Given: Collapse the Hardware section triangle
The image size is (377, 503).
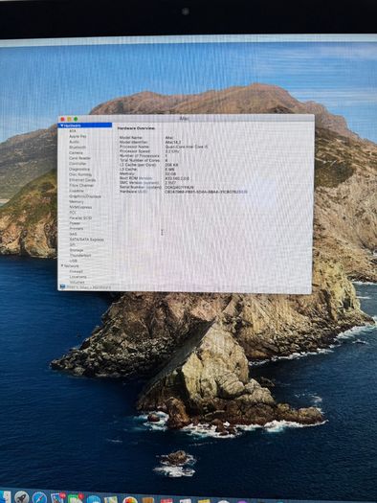Looking at the screenshot, I should (61, 126).
